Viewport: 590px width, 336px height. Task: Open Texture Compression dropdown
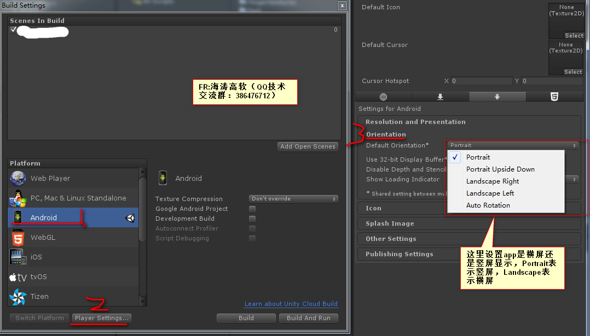[x=293, y=199]
